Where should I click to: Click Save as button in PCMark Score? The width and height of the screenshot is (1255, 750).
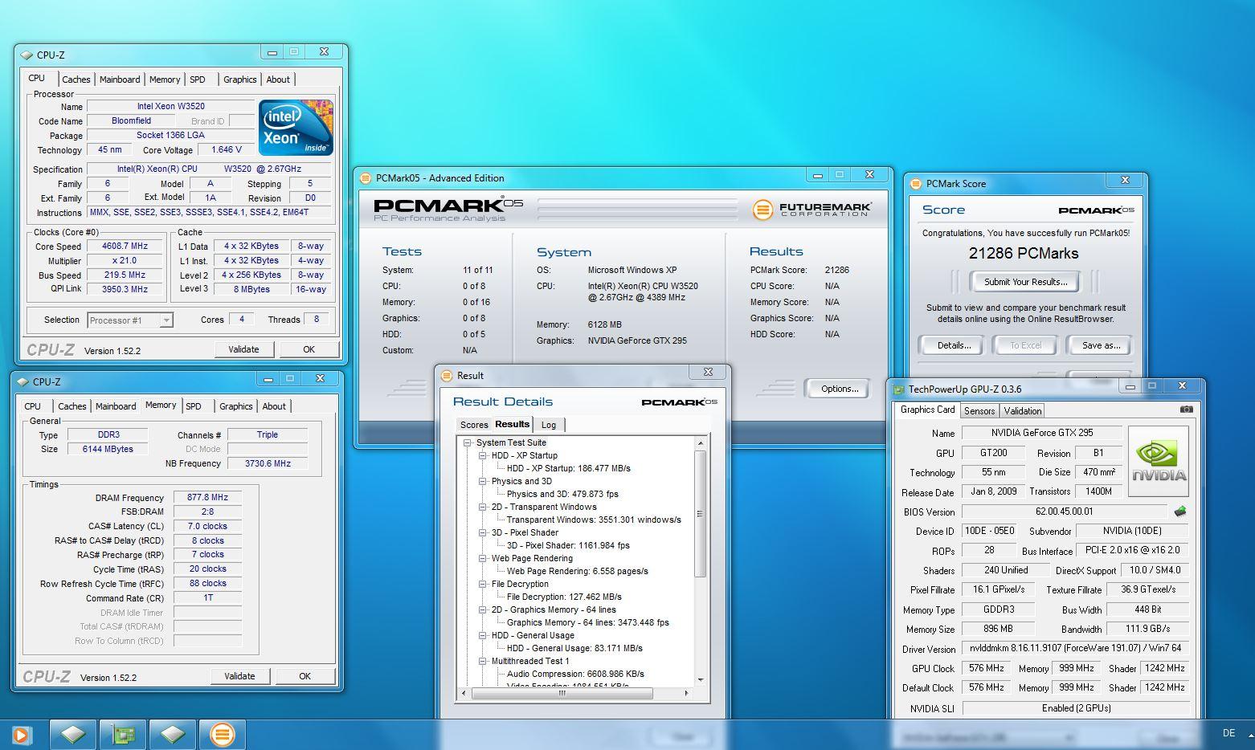click(1101, 345)
